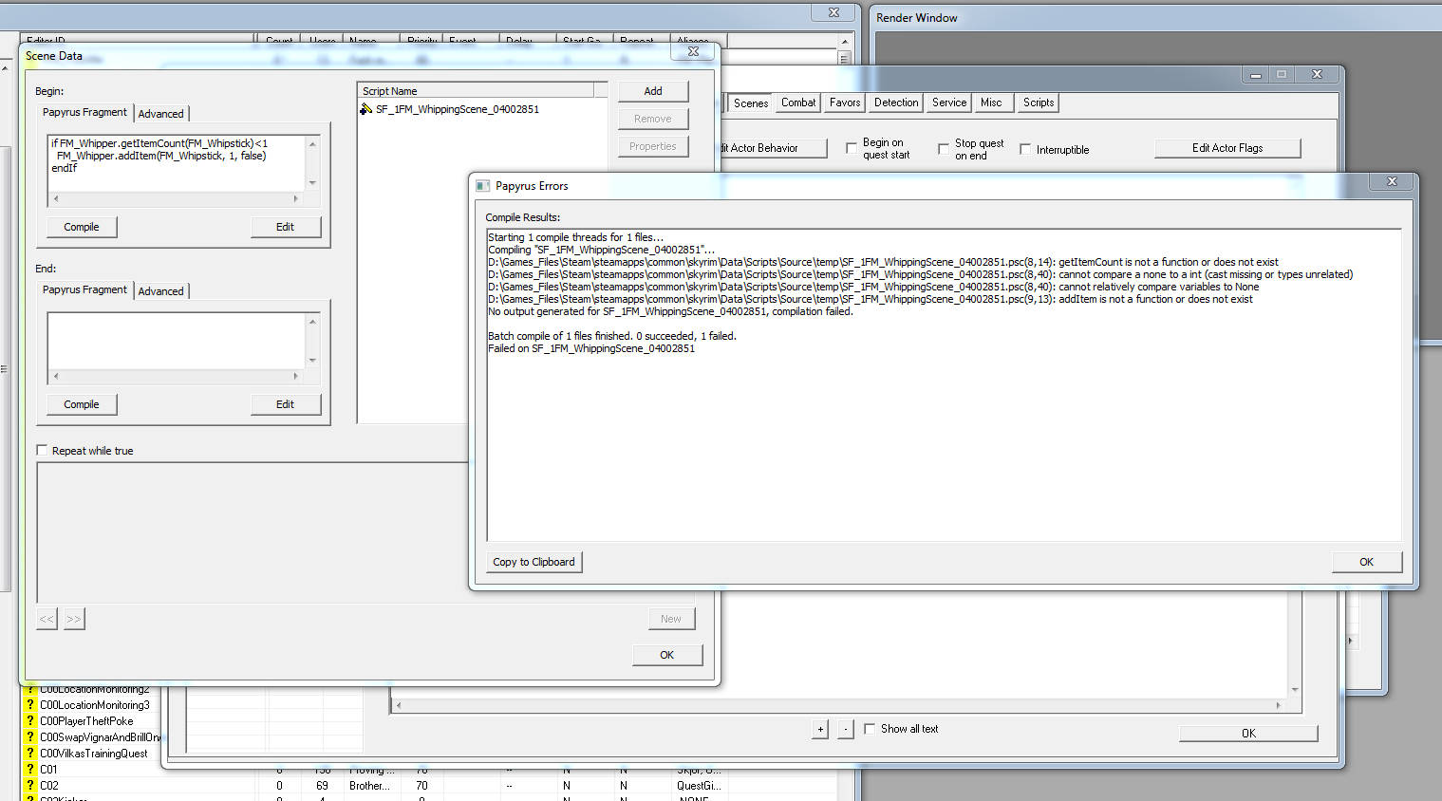Toggle the Stop quest on end checkbox

pyautogui.click(x=943, y=148)
